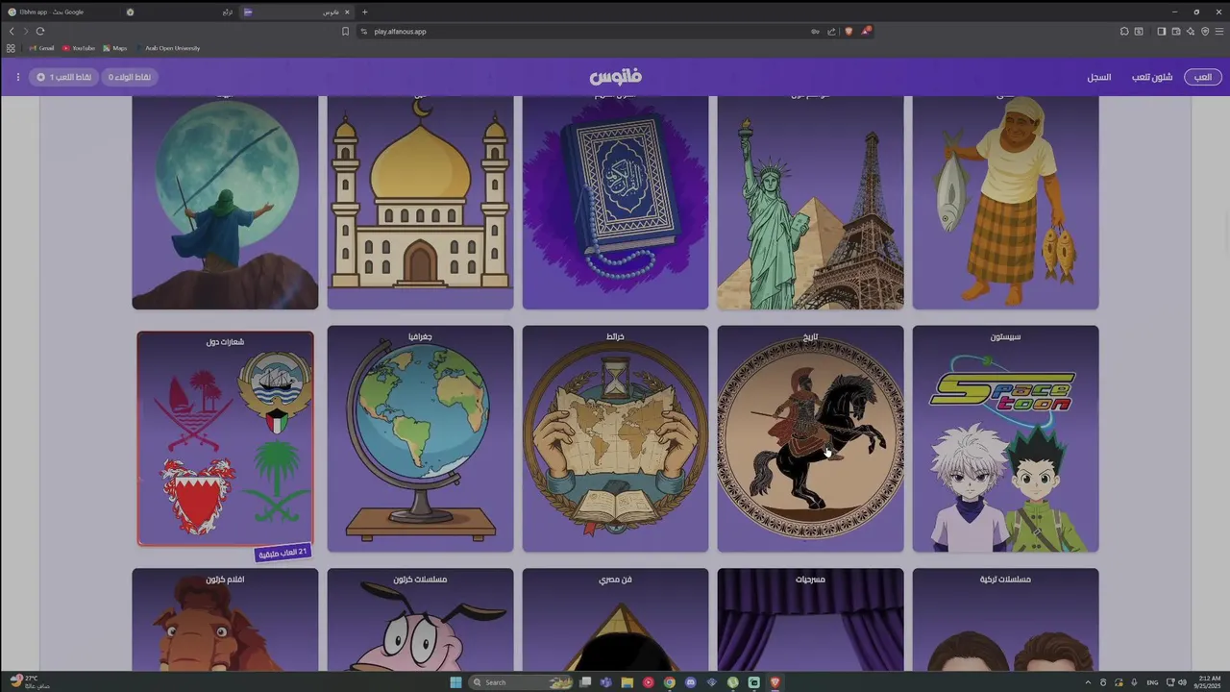Open the شعارات دول category card
Screen dimensions: 1230x692
point(225,438)
